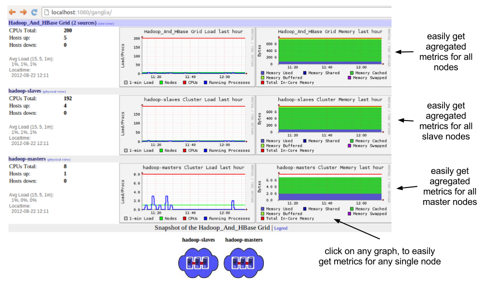The width and height of the screenshot is (483, 282).
Task: Open hadoop-masters cluster heading link
Action: click(27, 159)
